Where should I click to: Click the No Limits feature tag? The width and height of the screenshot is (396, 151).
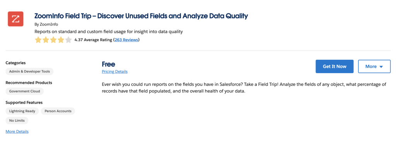pyautogui.click(x=17, y=121)
